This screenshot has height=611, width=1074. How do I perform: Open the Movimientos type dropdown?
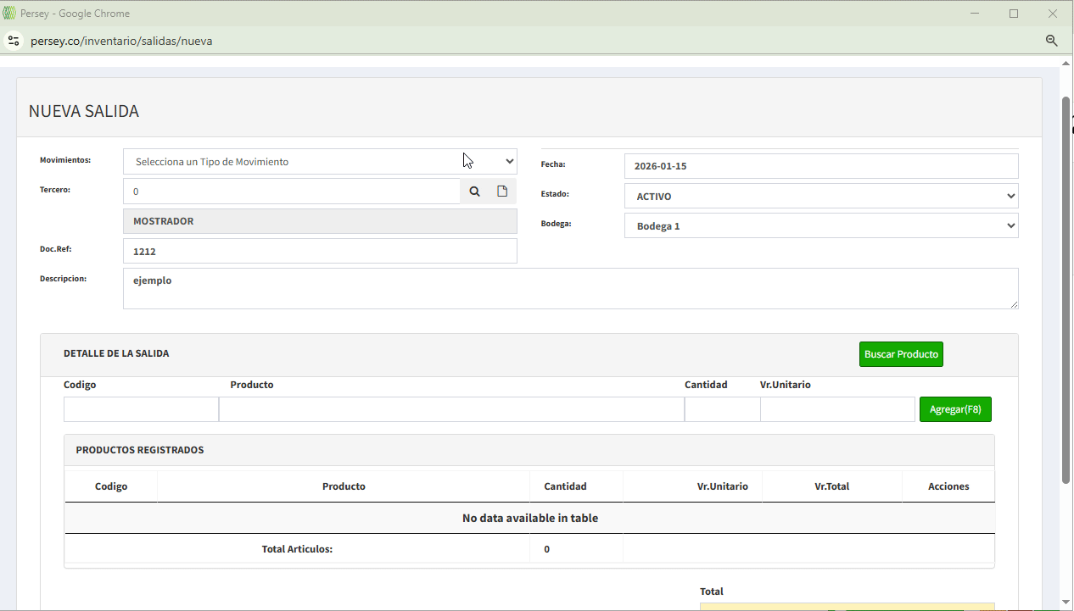[320, 162]
